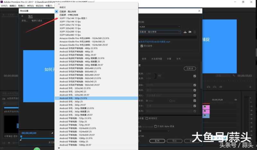Switch to the 发布 tab

click(x=179, y=59)
